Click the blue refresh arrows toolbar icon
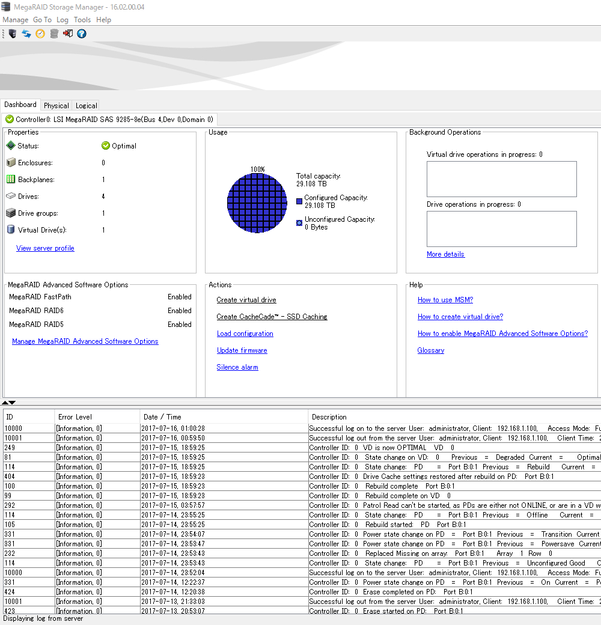Viewport: 601px width, 625px height. (26, 34)
